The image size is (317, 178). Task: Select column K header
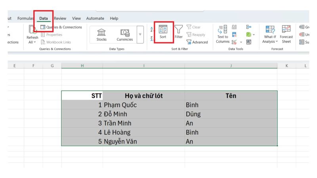(x=286, y=66)
